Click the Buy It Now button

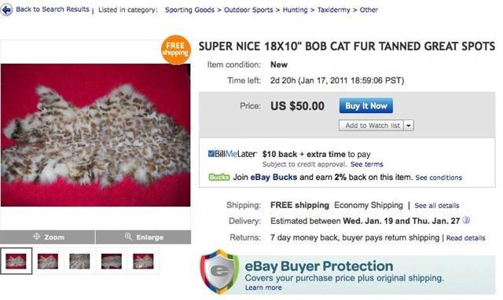[x=366, y=106]
